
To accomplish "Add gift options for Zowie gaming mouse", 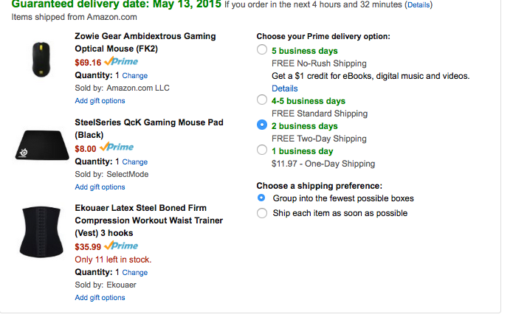I will tap(100, 101).
